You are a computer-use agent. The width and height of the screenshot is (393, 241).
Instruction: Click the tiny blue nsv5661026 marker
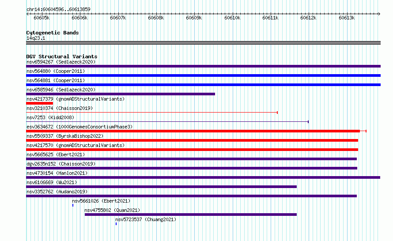(x=73, y=205)
